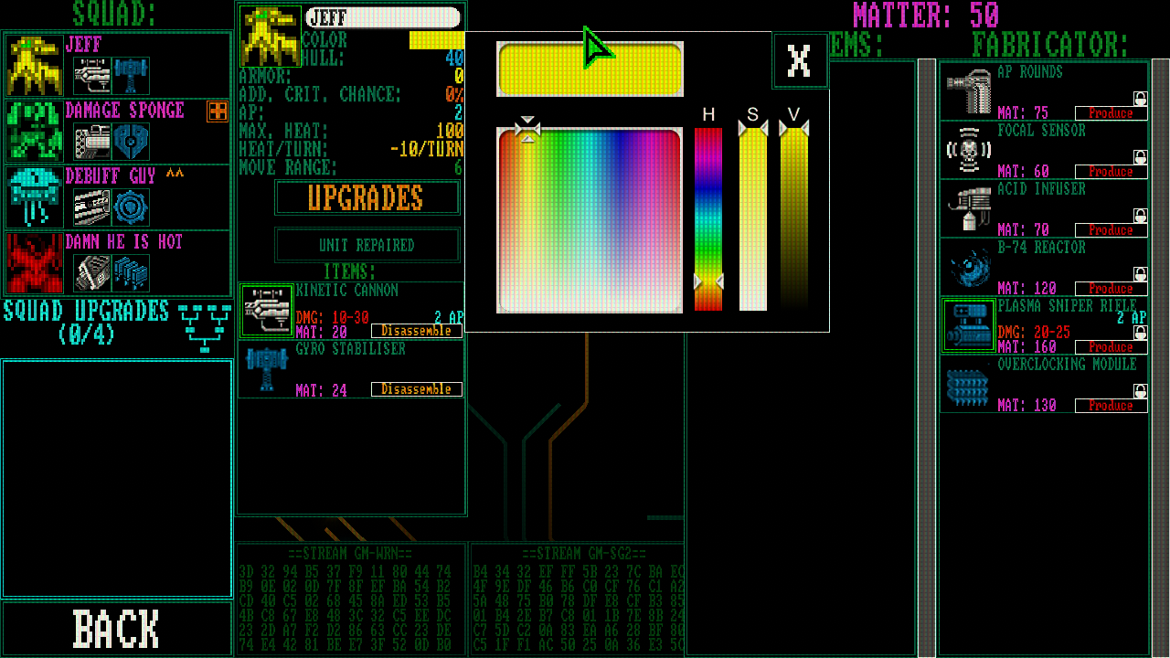Click the Acid Infuser icon

969,207
